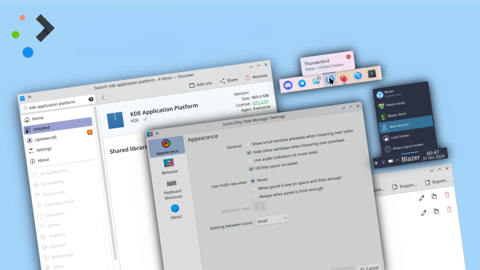Click the Thunderbird icon in the panel
This screenshot has height=270, width=480.
pos(329,80)
